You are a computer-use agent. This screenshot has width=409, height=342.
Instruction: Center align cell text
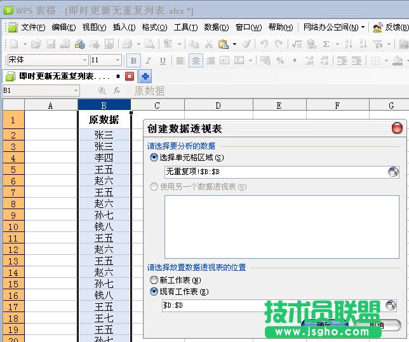196,60
